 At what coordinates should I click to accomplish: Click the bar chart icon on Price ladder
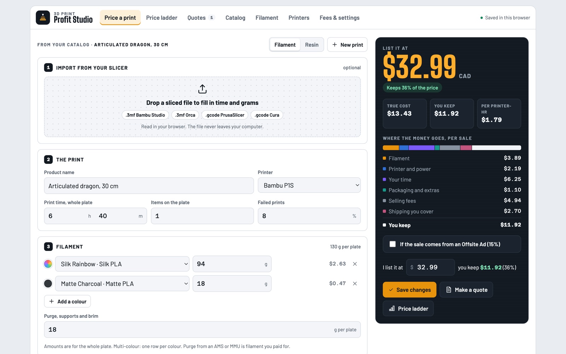[x=392, y=309]
